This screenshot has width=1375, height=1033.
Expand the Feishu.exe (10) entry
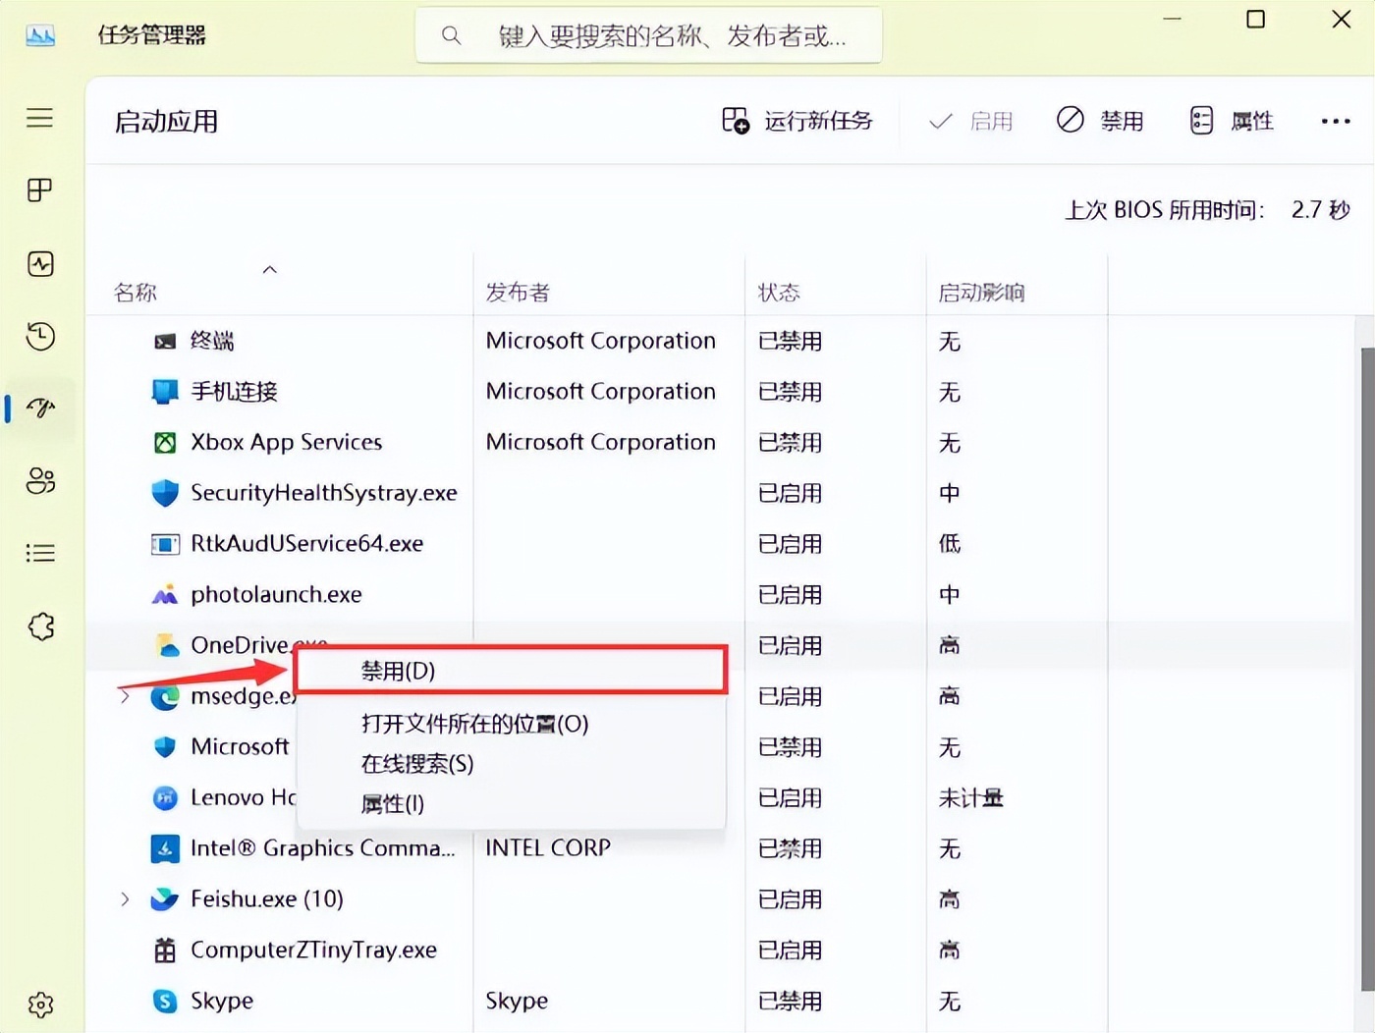click(x=125, y=898)
